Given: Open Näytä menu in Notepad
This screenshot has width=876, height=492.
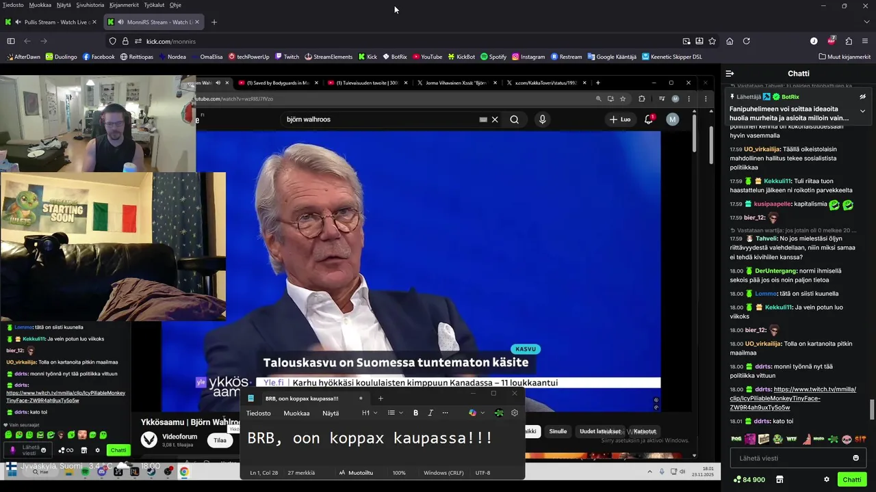Looking at the screenshot, I should click(331, 413).
